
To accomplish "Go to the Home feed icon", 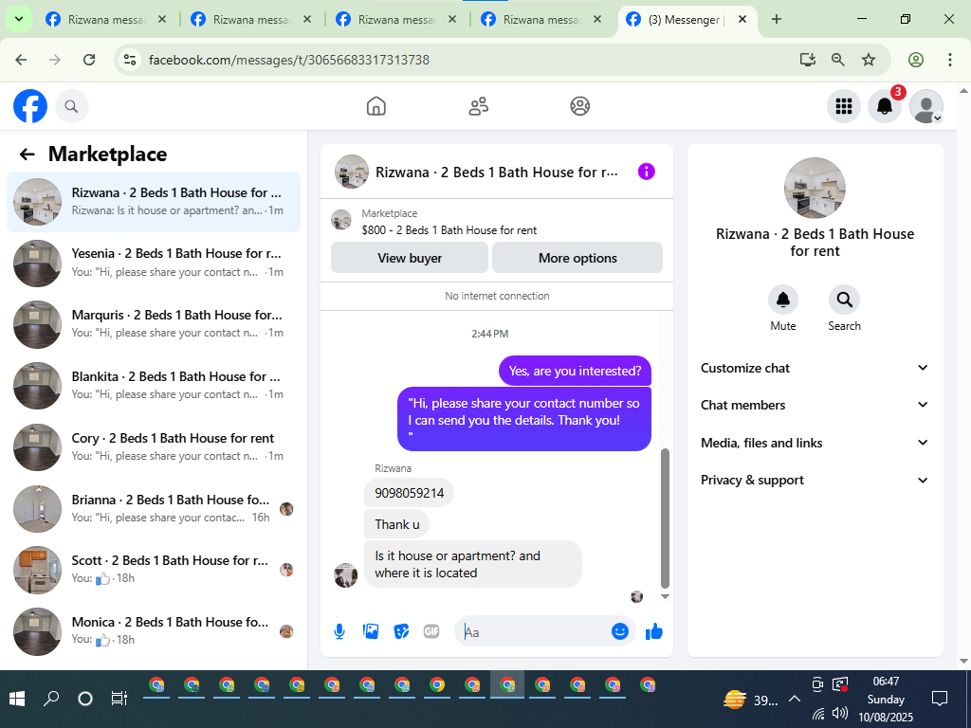I will (x=376, y=106).
